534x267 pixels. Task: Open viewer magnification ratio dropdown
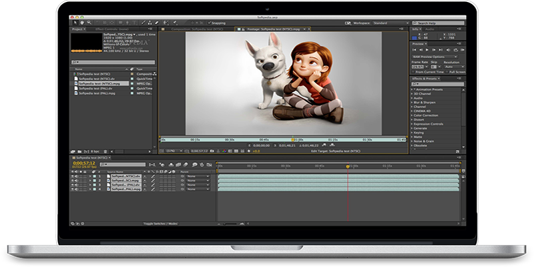(x=174, y=151)
